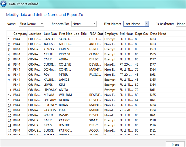Select the ISAAC first name cell

[x=64, y=110]
